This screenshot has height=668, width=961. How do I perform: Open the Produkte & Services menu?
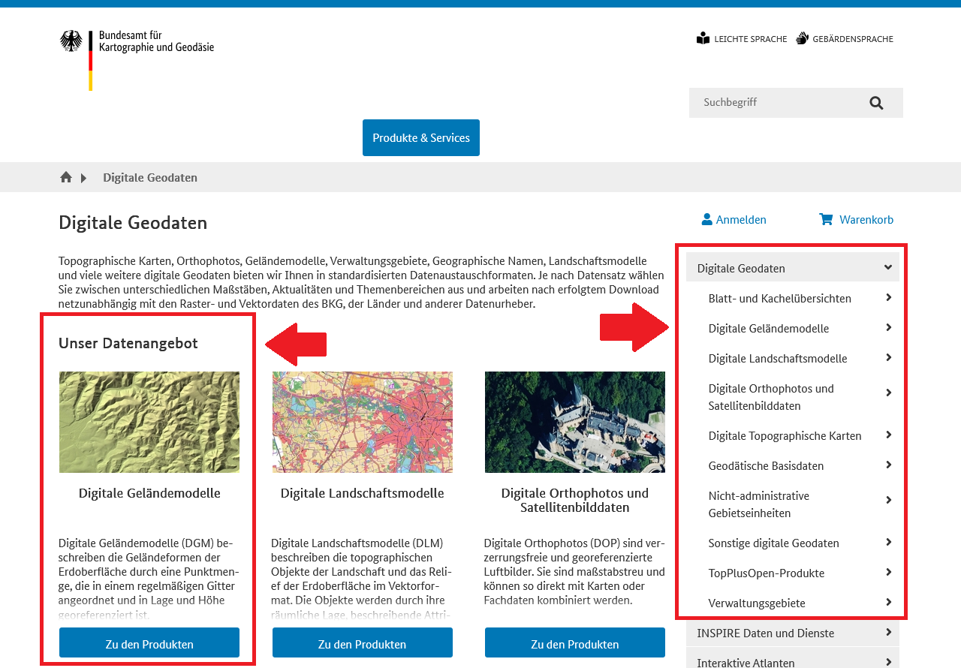pos(421,137)
